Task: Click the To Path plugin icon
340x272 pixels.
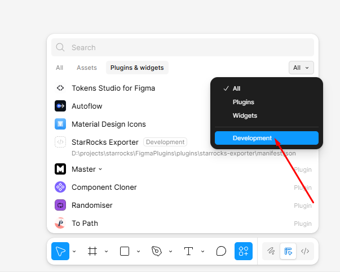Action: (x=60, y=223)
